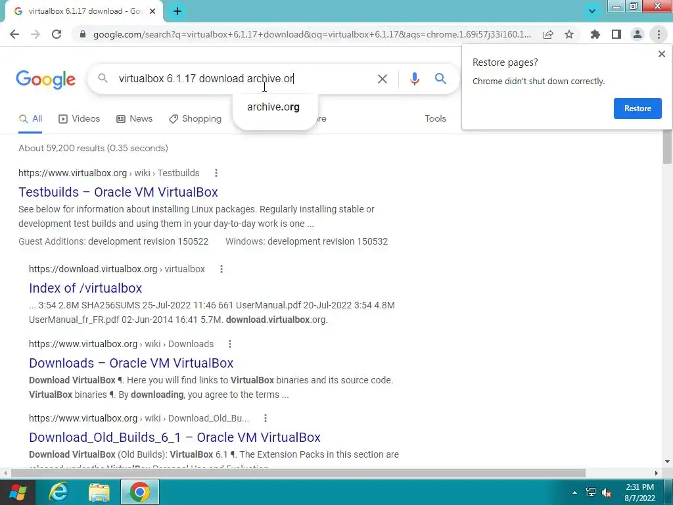The height and width of the screenshot is (505, 673).
Task: Open Chrome three-dot menu
Action: click(x=659, y=34)
